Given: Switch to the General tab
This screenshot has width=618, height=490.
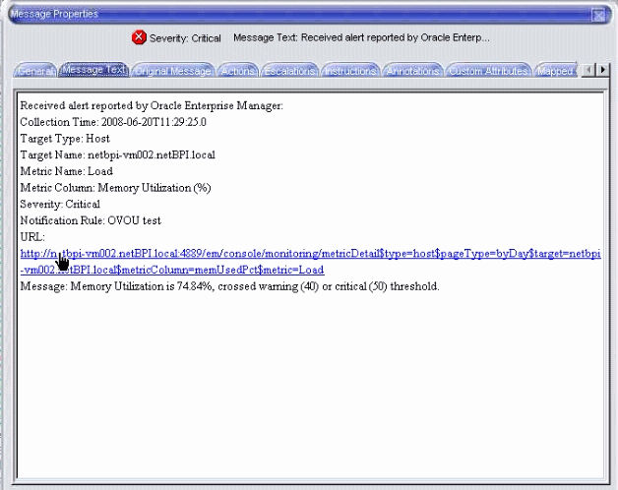Looking at the screenshot, I should pyautogui.click(x=35, y=71).
